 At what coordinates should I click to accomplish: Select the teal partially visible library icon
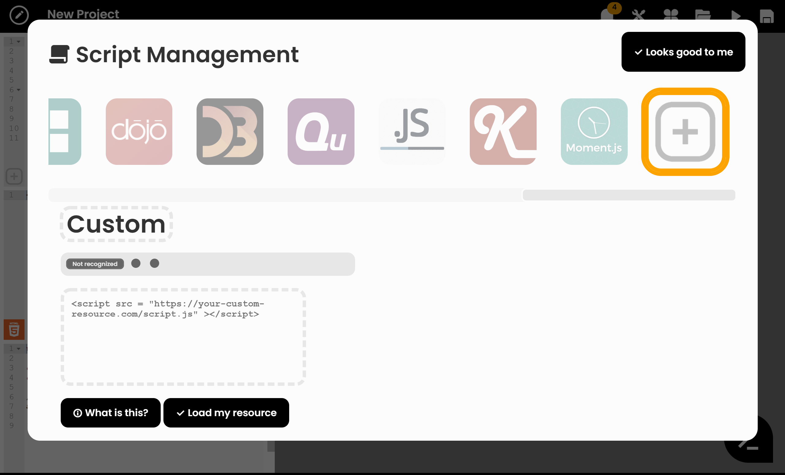(65, 131)
